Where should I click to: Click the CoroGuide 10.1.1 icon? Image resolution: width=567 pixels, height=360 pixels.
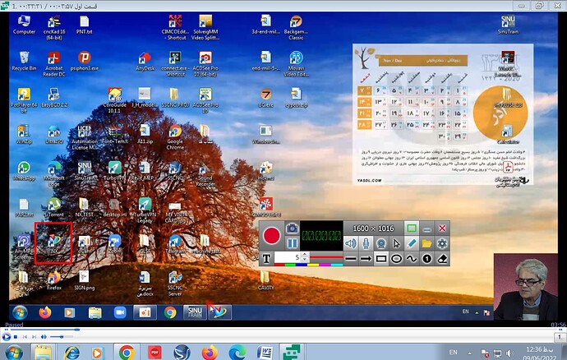(114, 100)
